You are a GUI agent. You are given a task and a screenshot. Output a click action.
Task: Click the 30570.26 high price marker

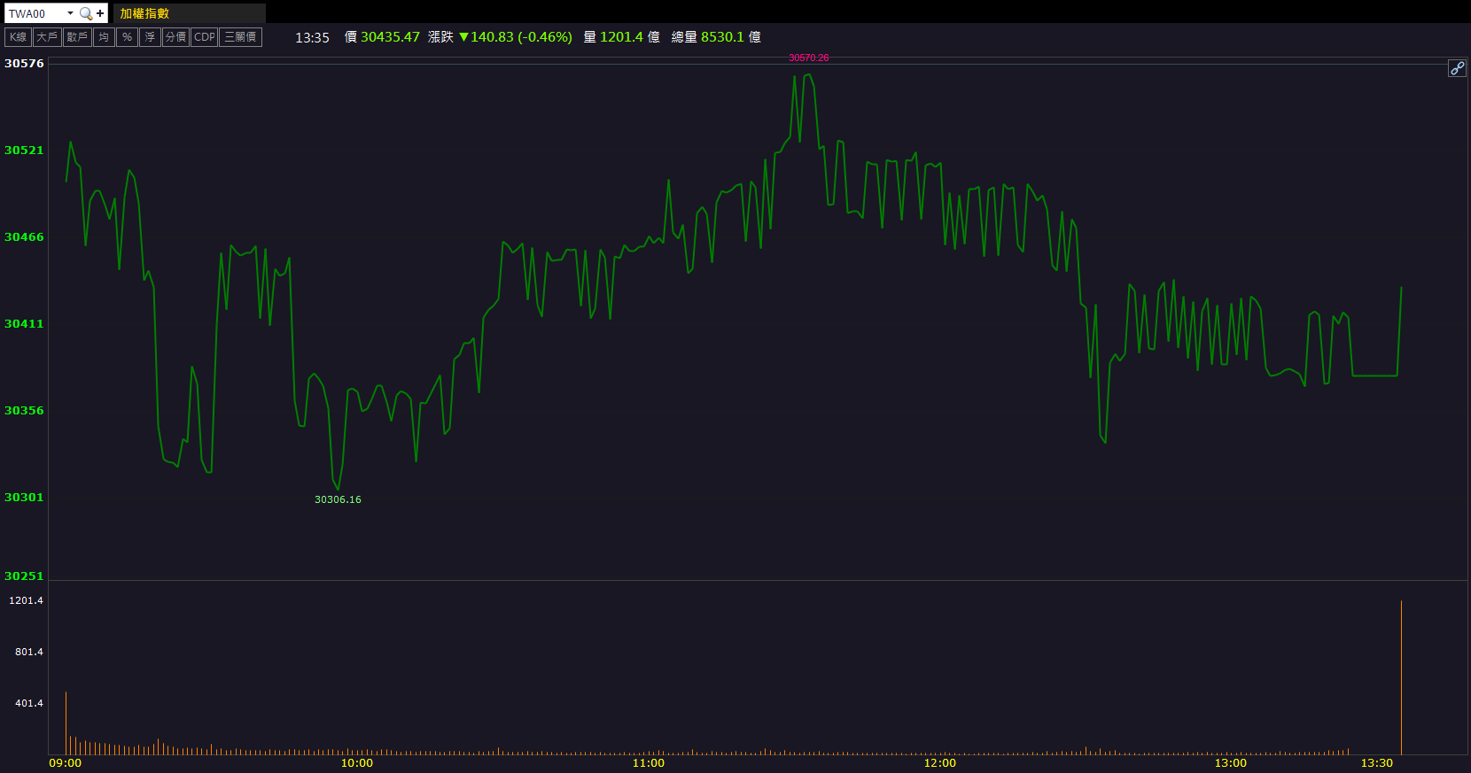(808, 58)
